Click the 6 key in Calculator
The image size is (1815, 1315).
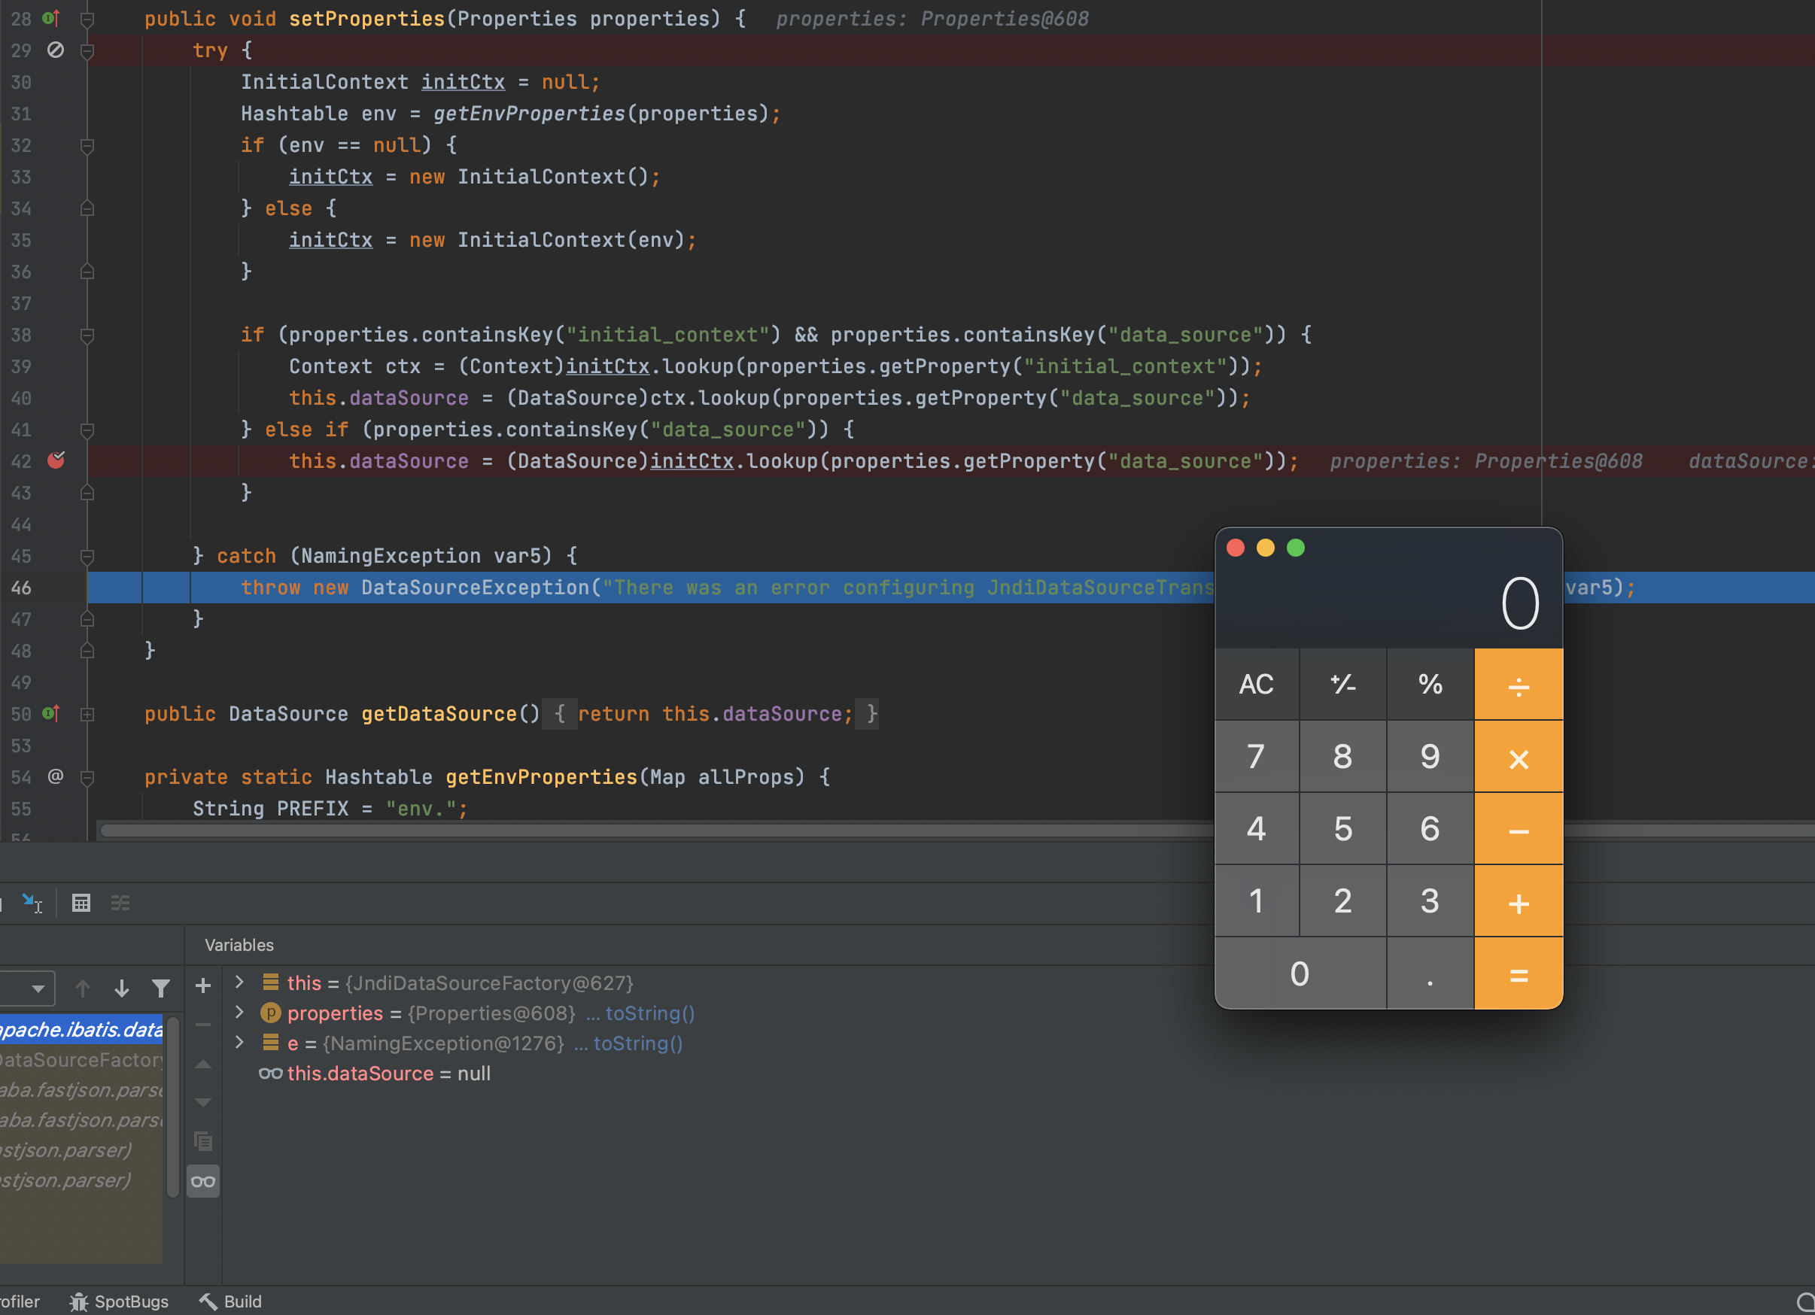(x=1430, y=829)
